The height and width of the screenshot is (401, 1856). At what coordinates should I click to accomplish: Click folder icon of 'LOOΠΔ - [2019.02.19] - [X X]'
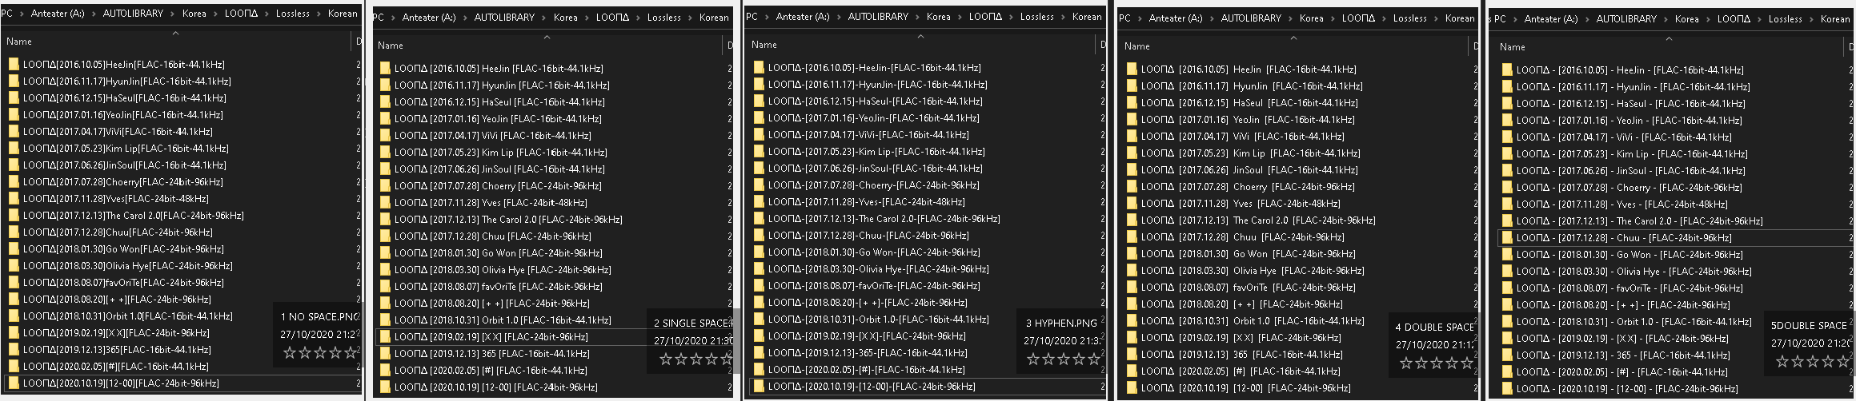(x=1507, y=339)
